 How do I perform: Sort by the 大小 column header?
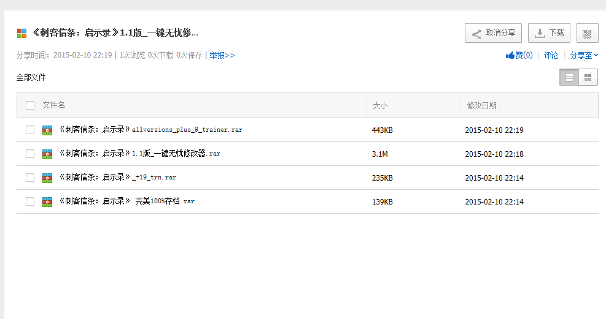click(x=380, y=105)
